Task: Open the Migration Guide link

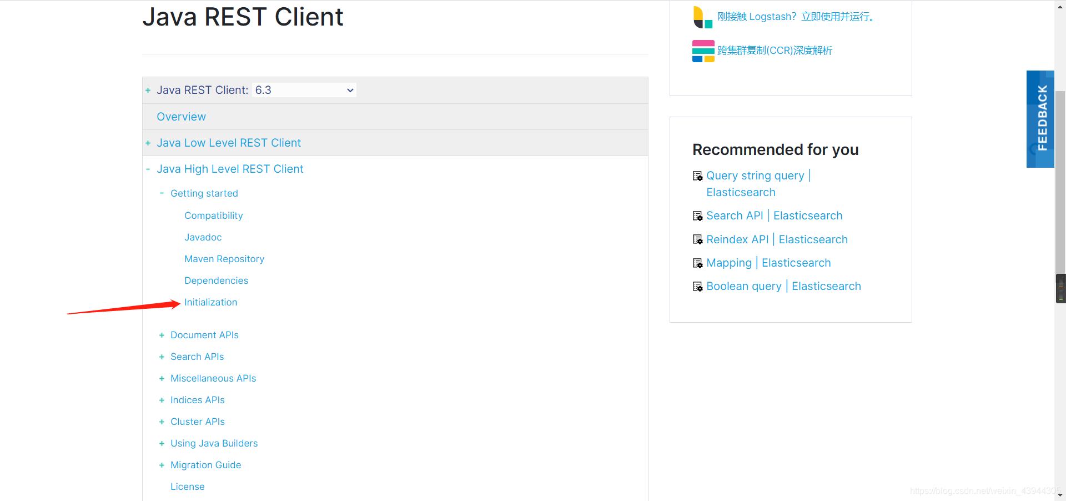Action: click(x=205, y=465)
